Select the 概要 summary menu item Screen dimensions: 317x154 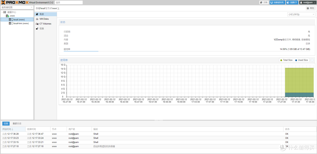(42, 14)
